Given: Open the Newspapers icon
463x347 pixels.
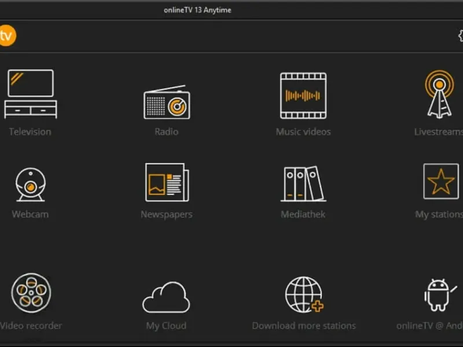Looking at the screenshot, I should [x=167, y=182].
